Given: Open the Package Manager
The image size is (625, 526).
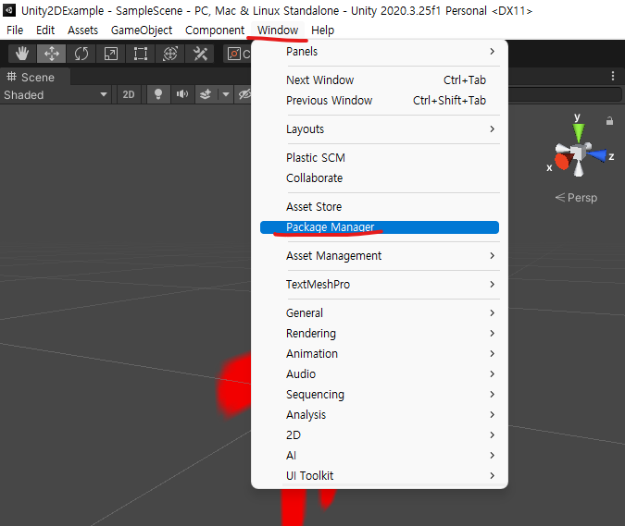Looking at the screenshot, I should (380, 227).
